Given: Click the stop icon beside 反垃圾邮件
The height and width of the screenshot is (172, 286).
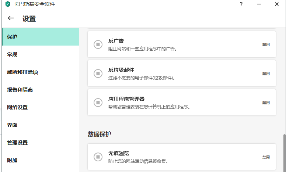Looking at the screenshot, I should [x=98, y=74].
